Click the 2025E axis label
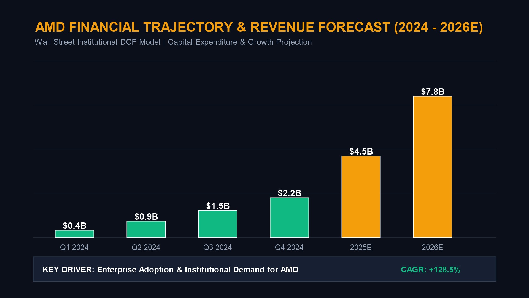Viewport: 529px width, 298px height. pos(361,248)
